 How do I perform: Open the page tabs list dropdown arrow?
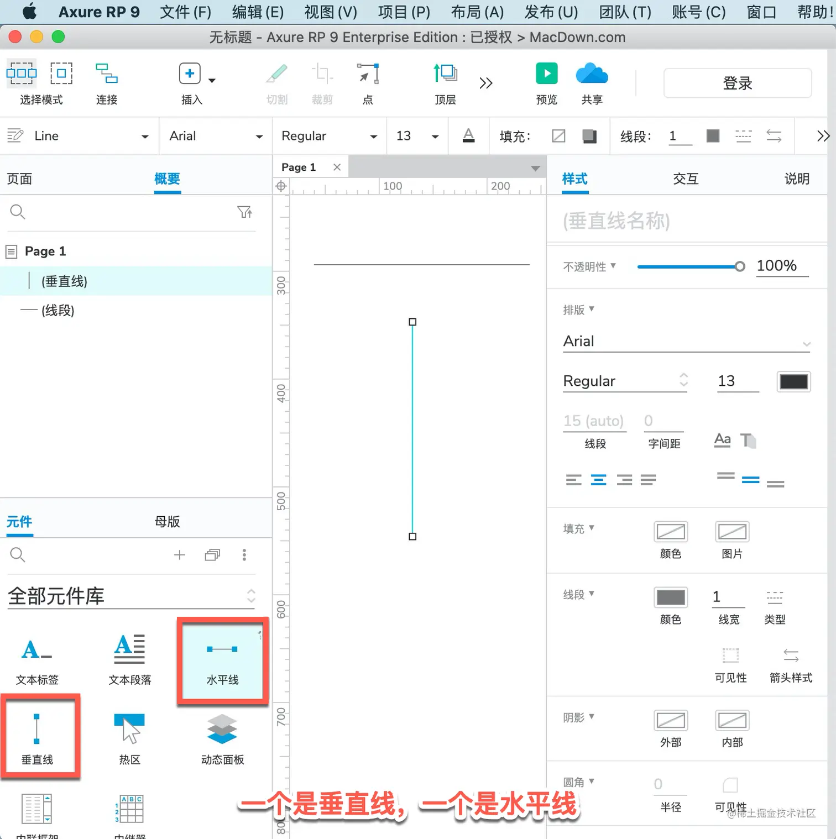point(535,168)
